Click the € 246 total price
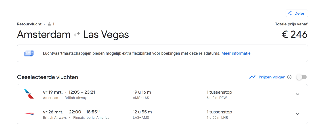318x134 pixels. pos(294,34)
